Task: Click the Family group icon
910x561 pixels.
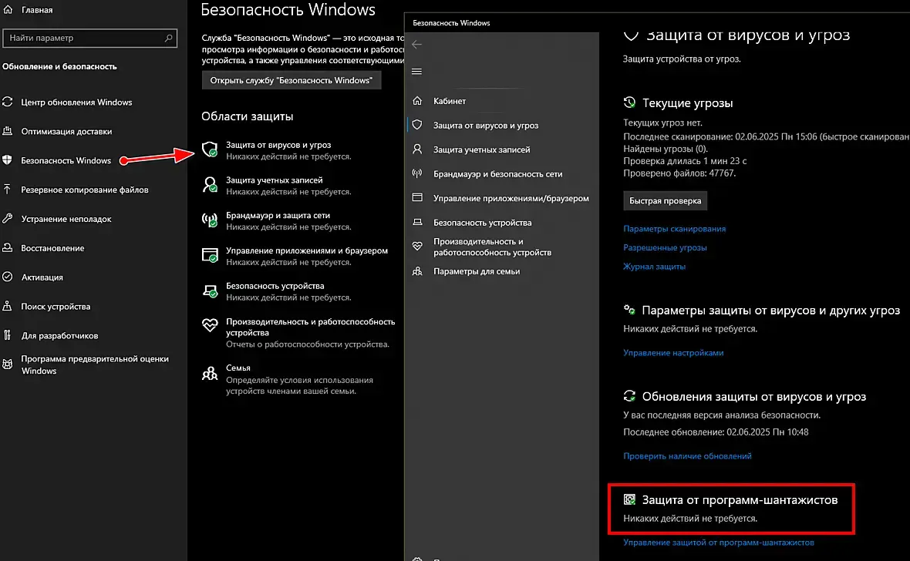Action: (210, 374)
